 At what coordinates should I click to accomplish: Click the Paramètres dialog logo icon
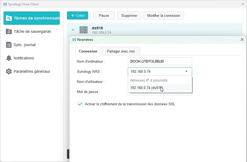[74, 39]
